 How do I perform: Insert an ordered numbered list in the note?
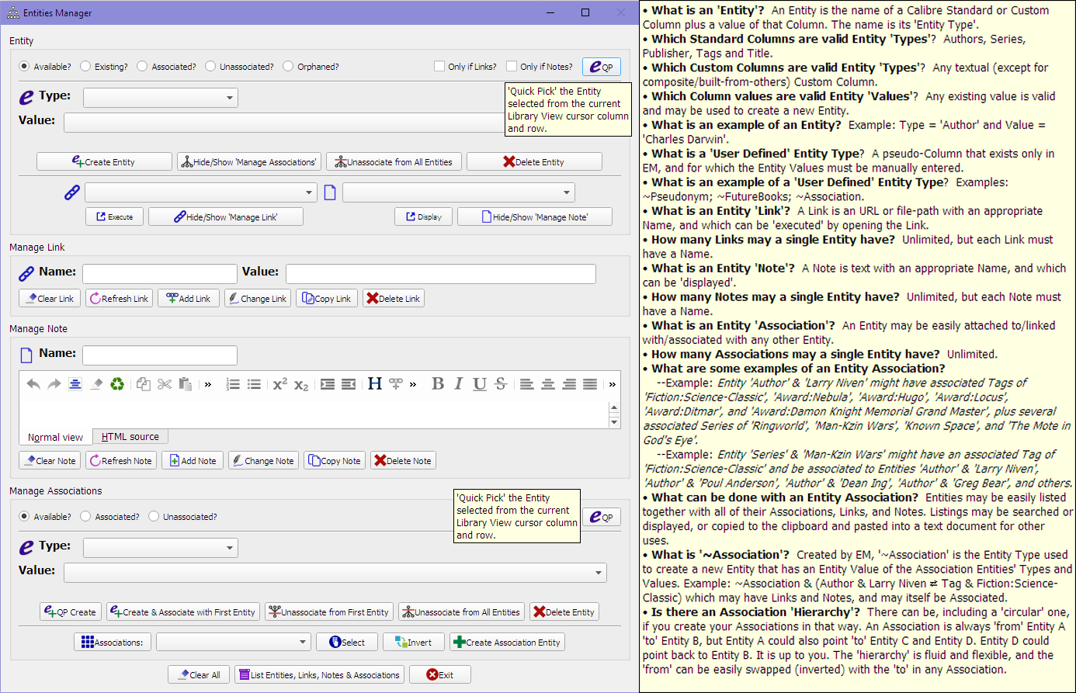[x=233, y=384]
